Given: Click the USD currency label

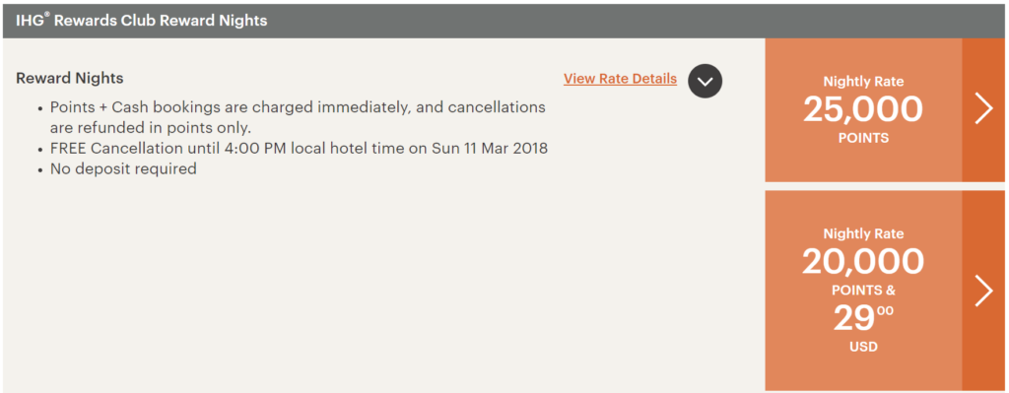Looking at the screenshot, I should (x=863, y=347).
